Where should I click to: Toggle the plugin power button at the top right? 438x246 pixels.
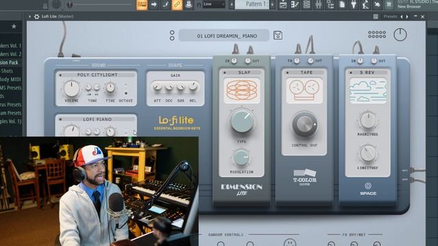tap(400, 35)
